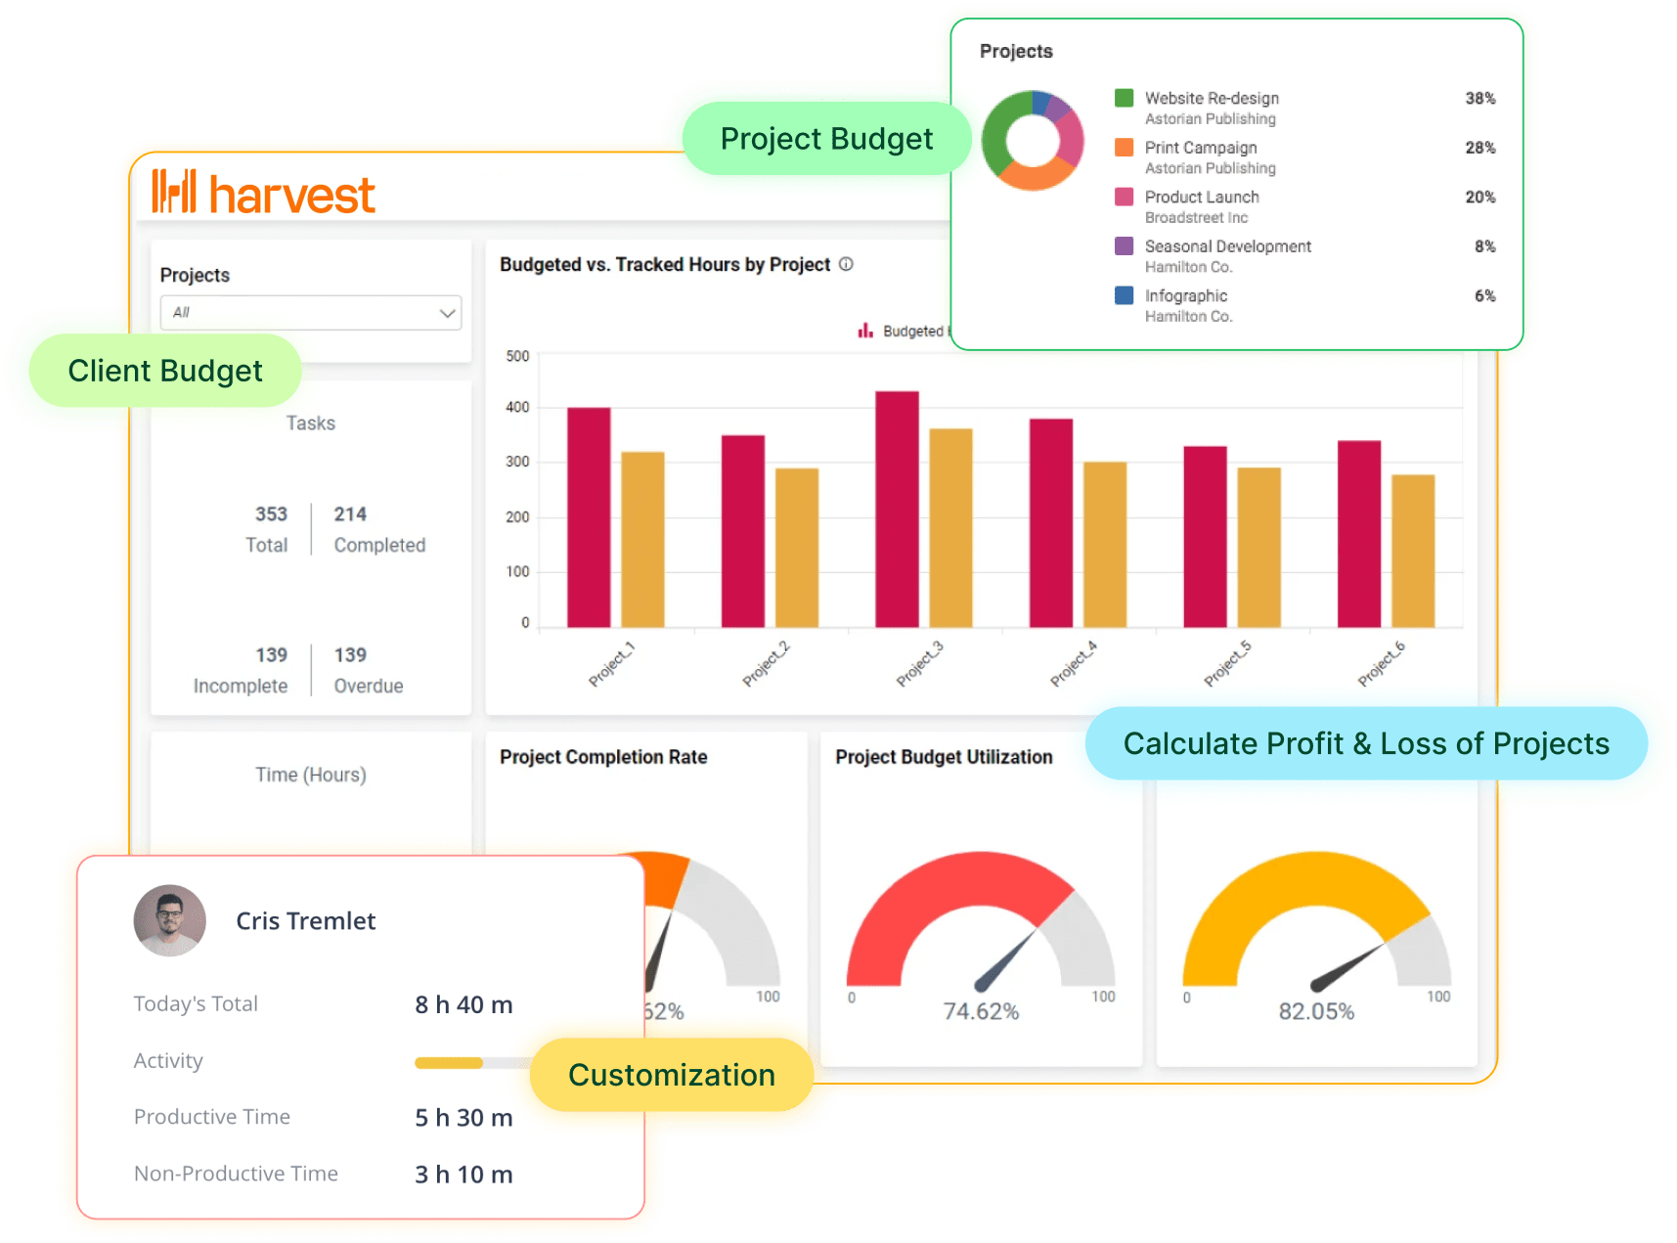Click the yellow Tracked bar for Project_4
Screen dimensions: 1677x1243
(1105, 545)
